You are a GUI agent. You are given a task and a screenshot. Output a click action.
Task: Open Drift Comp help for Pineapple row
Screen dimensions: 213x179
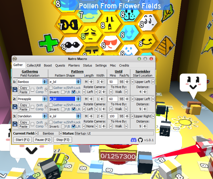pyautogui.click(x=46, y=107)
